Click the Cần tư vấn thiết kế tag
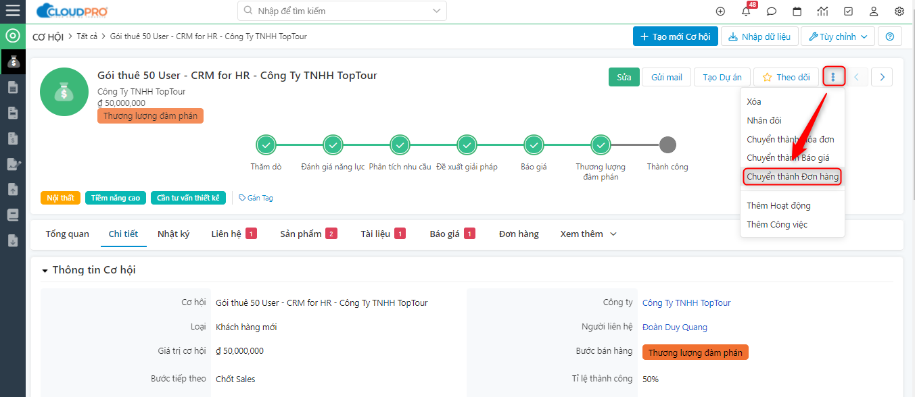Screen dimensions: 915x397 [188, 198]
